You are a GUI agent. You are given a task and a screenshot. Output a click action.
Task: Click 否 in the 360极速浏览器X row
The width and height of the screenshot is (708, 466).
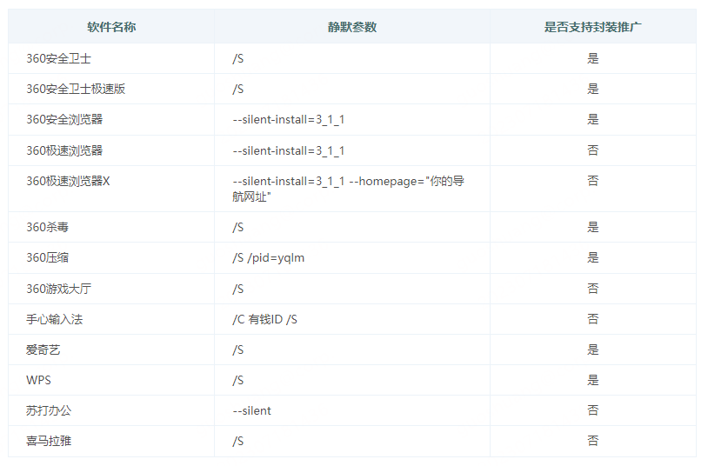[x=593, y=181]
